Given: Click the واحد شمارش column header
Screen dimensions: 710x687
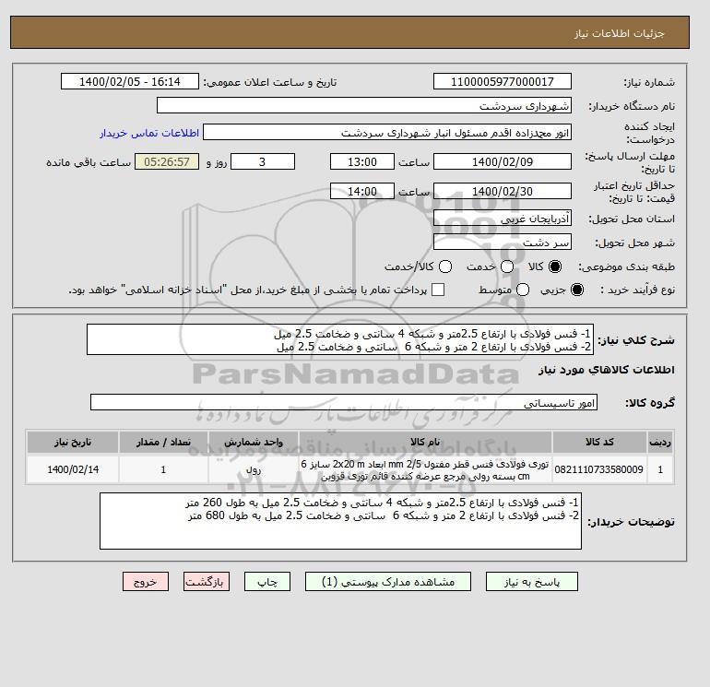Looking at the screenshot, I should (x=254, y=442).
